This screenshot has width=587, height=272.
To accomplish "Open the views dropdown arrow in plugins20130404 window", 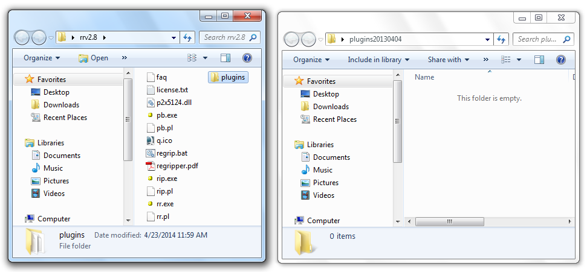I will pyautogui.click(x=519, y=60).
